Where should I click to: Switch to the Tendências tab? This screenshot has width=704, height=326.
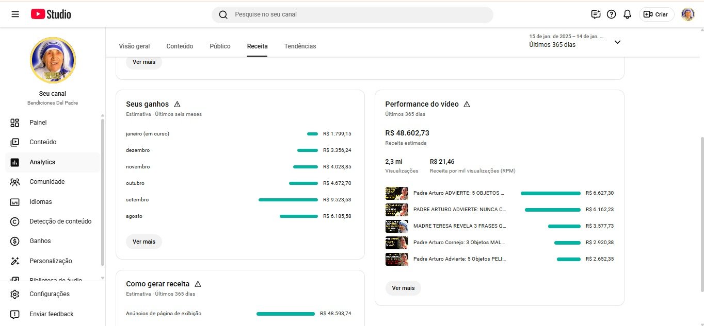pyautogui.click(x=300, y=46)
